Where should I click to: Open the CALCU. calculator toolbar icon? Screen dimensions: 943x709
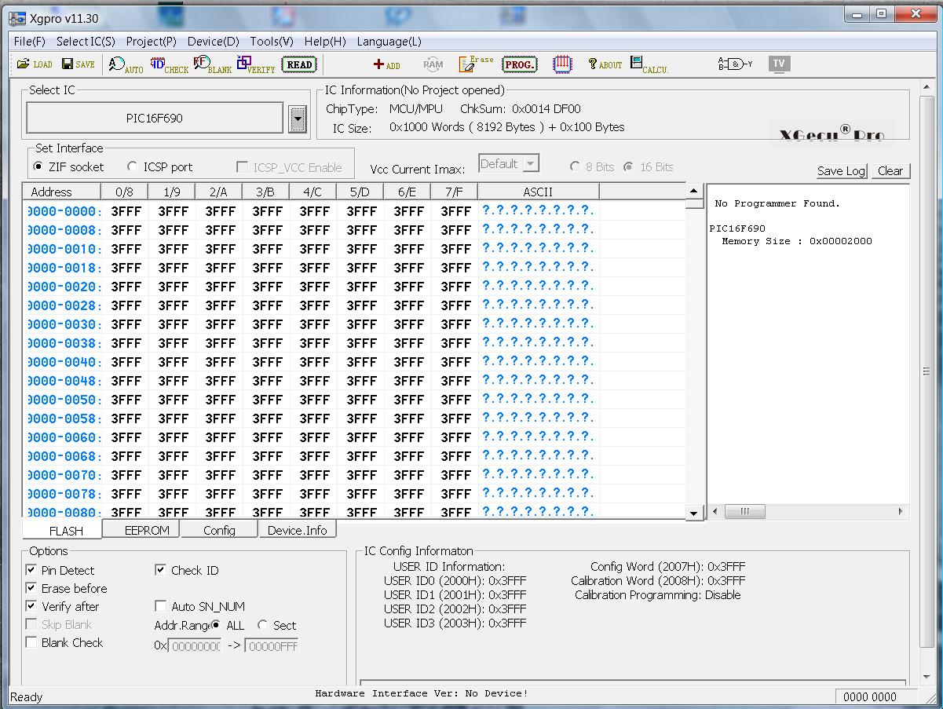pos(649,65)
